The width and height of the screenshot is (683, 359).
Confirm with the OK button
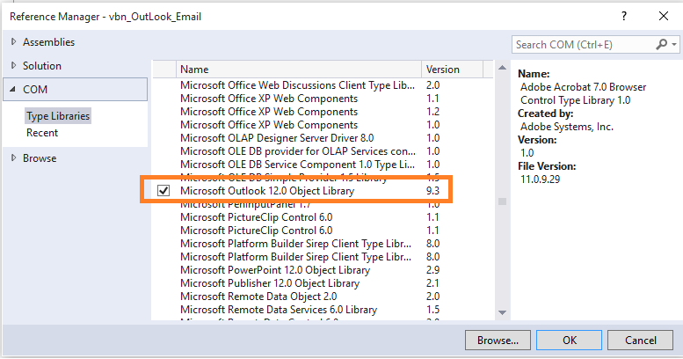click(x=569, y=341)
